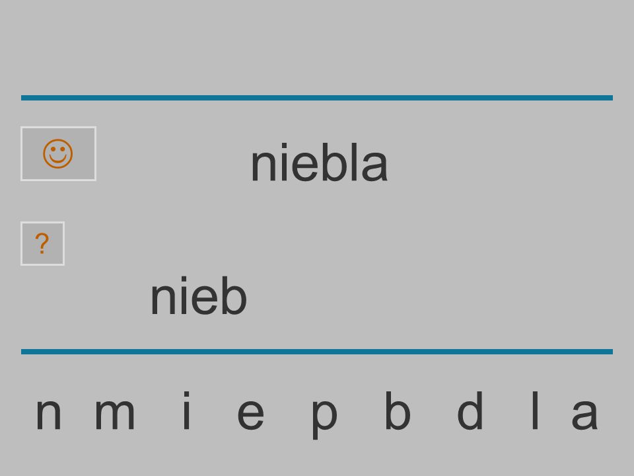Click the smiley feedback box
The width and height of the screenshot is (634, 476).
58,154
